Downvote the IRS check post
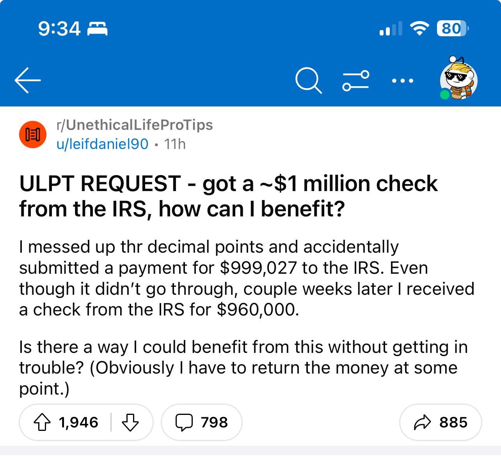501x457 pixels. click(x=130, y=422)
